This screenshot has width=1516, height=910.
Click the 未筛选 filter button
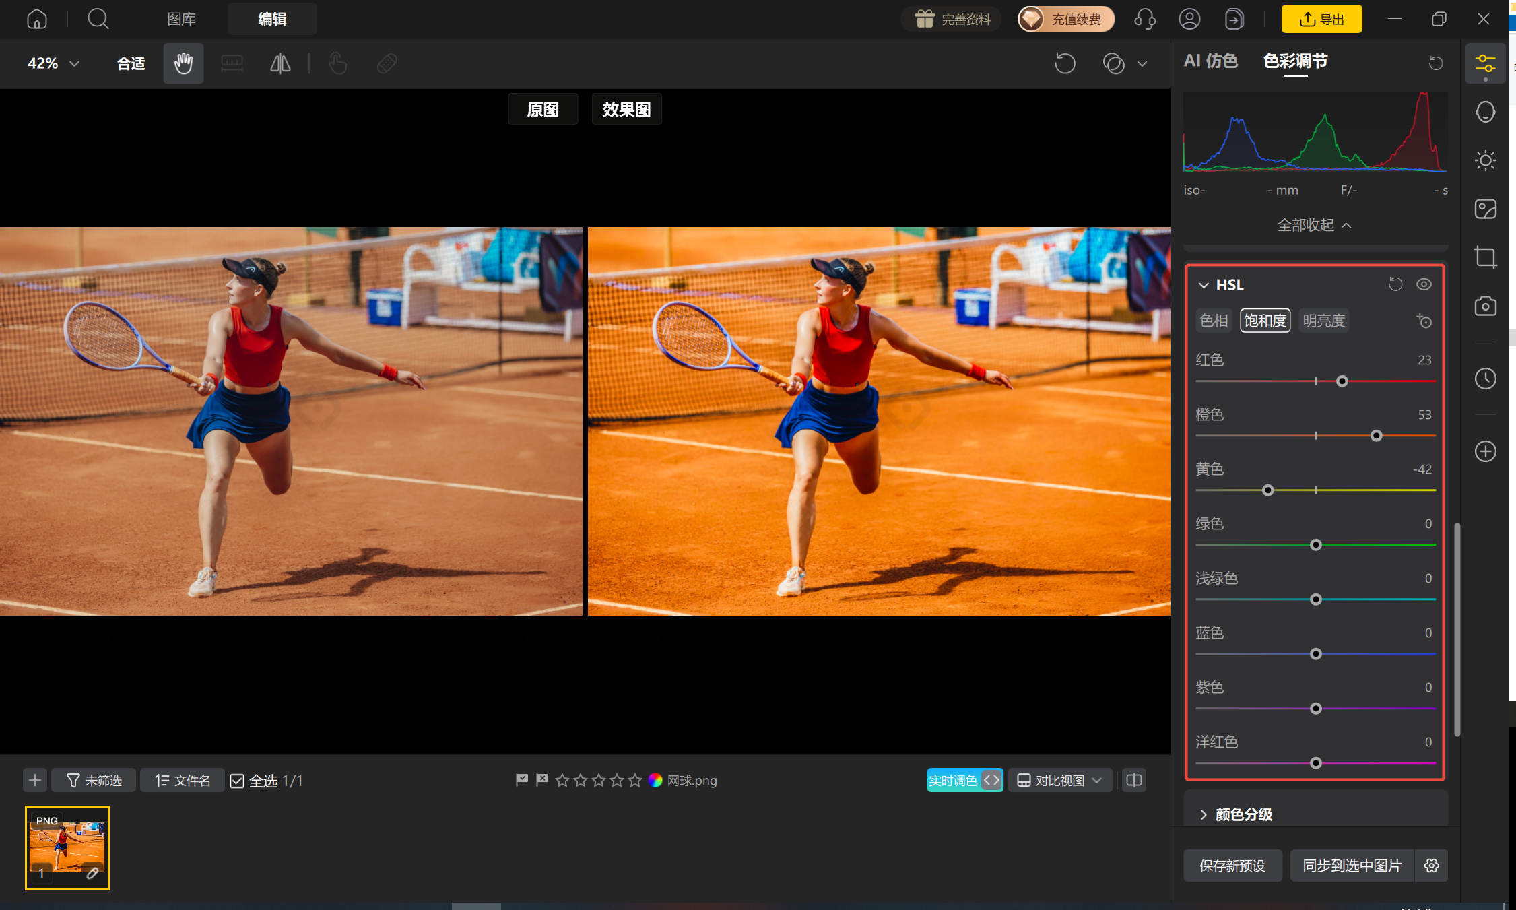[94, 780]
